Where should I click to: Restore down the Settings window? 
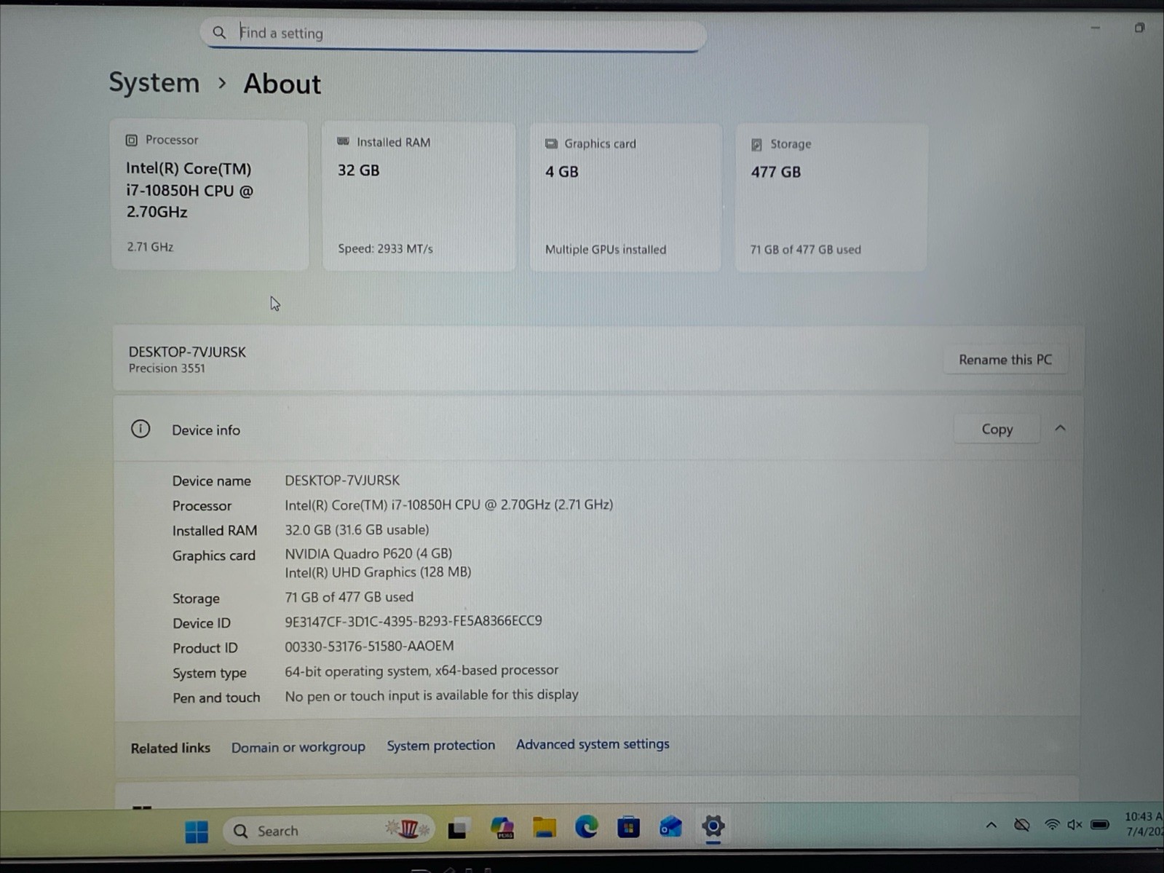[x=1139, y=28]
